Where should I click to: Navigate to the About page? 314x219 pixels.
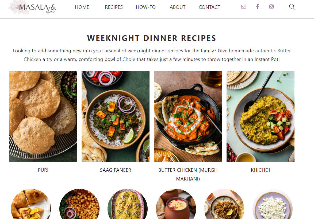point(177,7)
